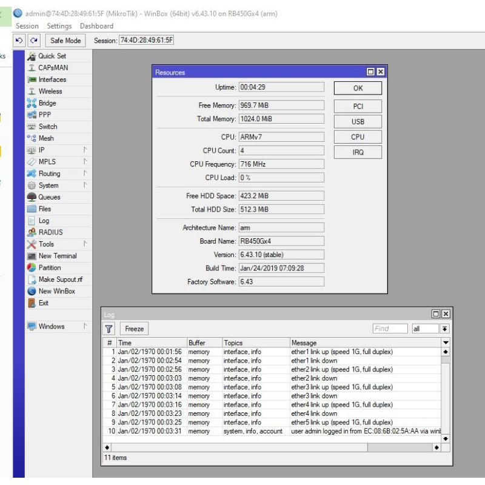
Task: Open the Wireless section icon
Action: 32,92
